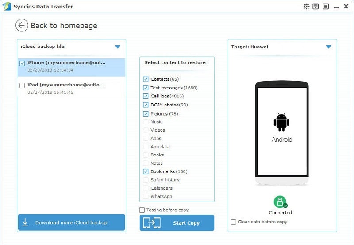Tick the Calendars checkbox
This screenshot has width=354, height=245.
(146, 188)
